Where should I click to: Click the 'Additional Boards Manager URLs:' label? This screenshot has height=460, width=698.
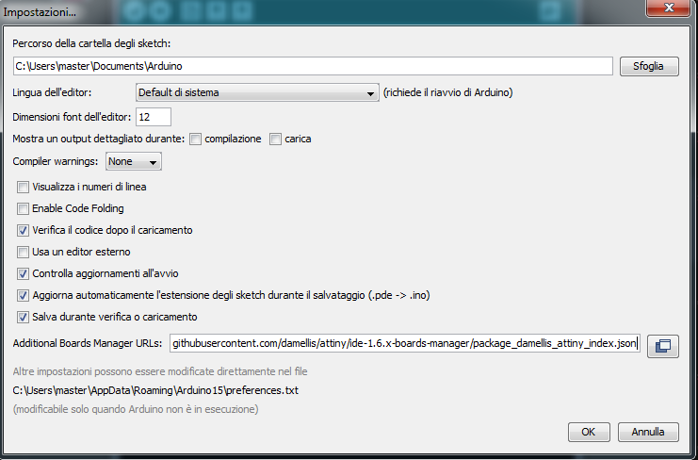click(x=88, y=343)
